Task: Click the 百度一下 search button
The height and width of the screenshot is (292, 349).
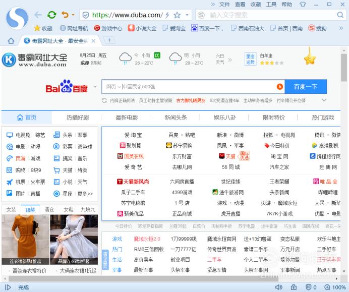Action: [x=306, y=87]
